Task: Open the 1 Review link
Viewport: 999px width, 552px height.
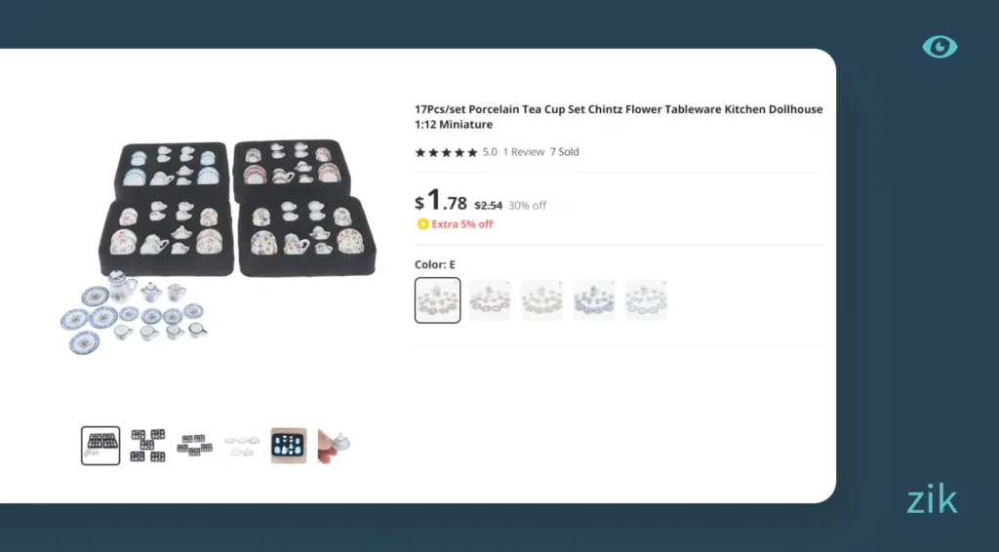Action: click(x=524, y=152)
